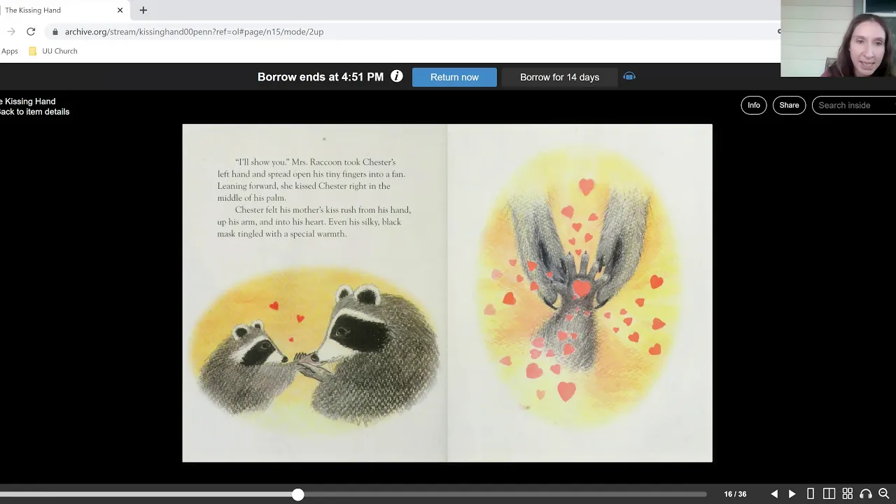896x504 pixels.
Task: Flip to the previous page with left arrow
Action: point(774,494)
